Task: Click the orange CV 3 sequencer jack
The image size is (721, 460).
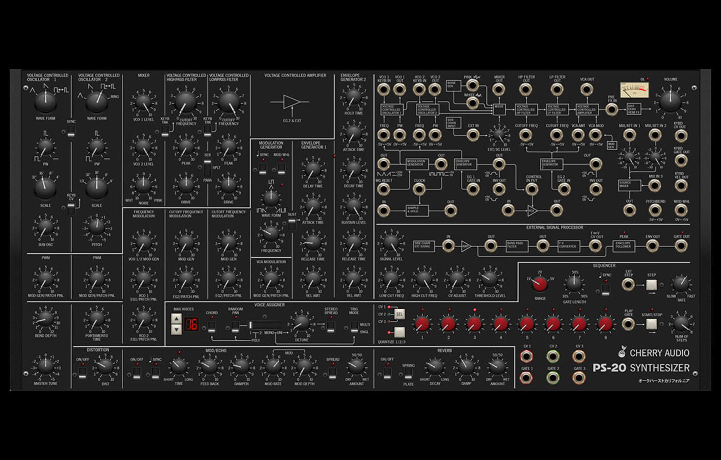Action: tap(580, 356)
